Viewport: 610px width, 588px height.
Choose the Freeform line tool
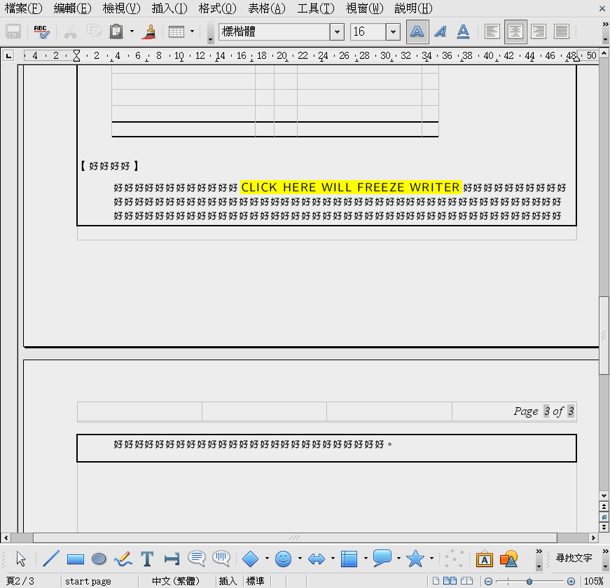tap(123, 559)
